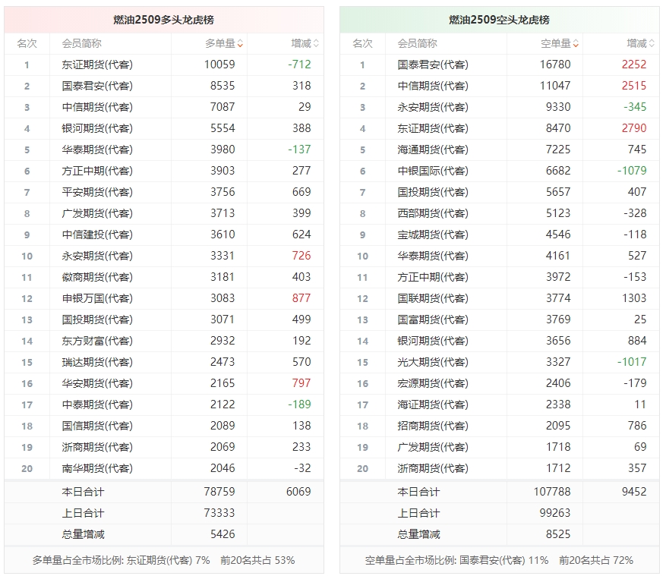The image size is (666, 576).
Task: Click the 燃油2509多头龙虎榜 title
Action: (x=163, y=20)
